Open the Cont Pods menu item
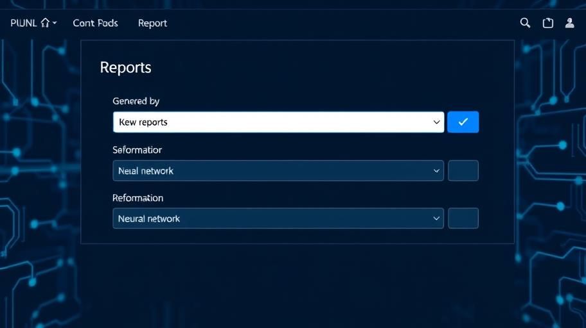 pos(95,23)
